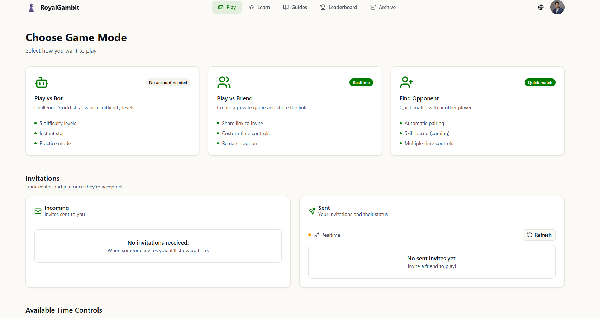600x318 pixels.
Task: Click the add-person icon on Find Opponent
Action: pos(406,82)
